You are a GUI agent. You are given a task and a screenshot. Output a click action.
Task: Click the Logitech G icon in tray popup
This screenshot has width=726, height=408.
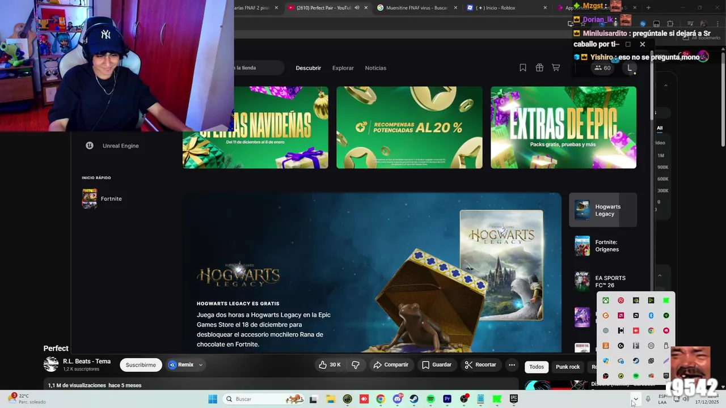tap(621, 346)
